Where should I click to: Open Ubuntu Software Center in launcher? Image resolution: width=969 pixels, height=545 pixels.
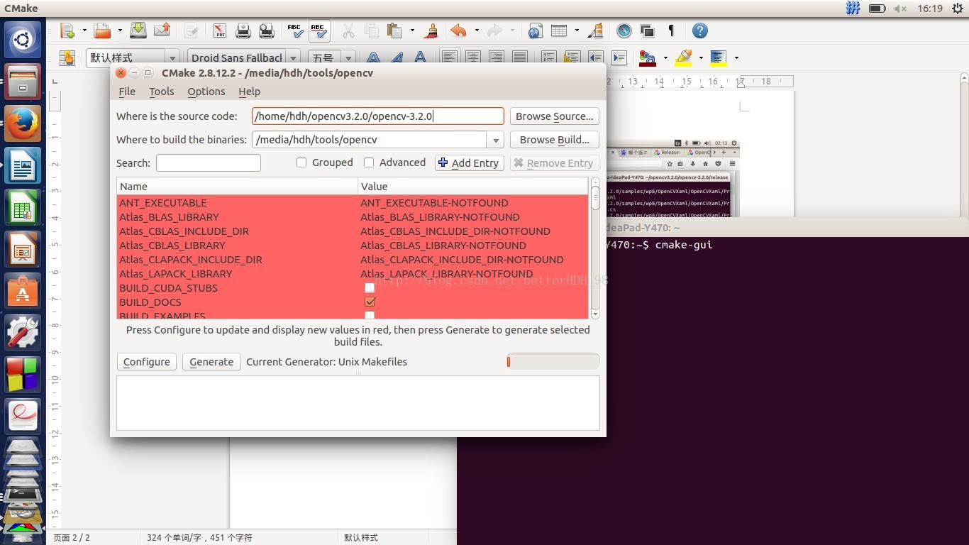click(x=23, y=291)
